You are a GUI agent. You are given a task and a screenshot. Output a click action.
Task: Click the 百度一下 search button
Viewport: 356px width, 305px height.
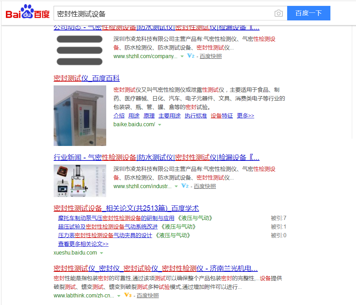(x=309, y=13)
